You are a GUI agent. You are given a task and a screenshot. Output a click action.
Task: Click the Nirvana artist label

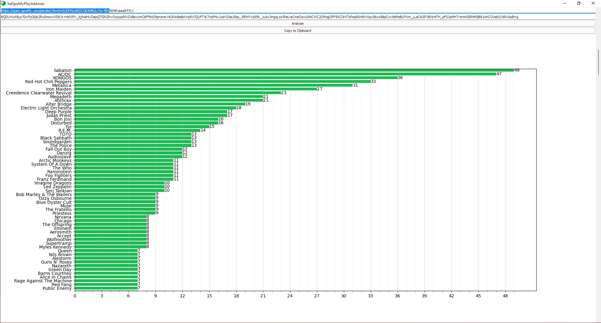63,217
